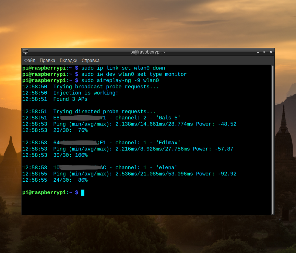Image resolution: width=296 pixels, height=253 pixels.
Task: Click the cursor block at the last prompt
Action: tap(83, 192)
